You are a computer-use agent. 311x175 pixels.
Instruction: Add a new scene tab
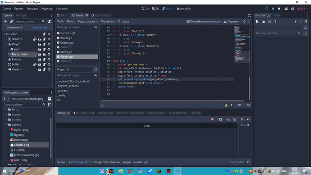pos(116,15)
